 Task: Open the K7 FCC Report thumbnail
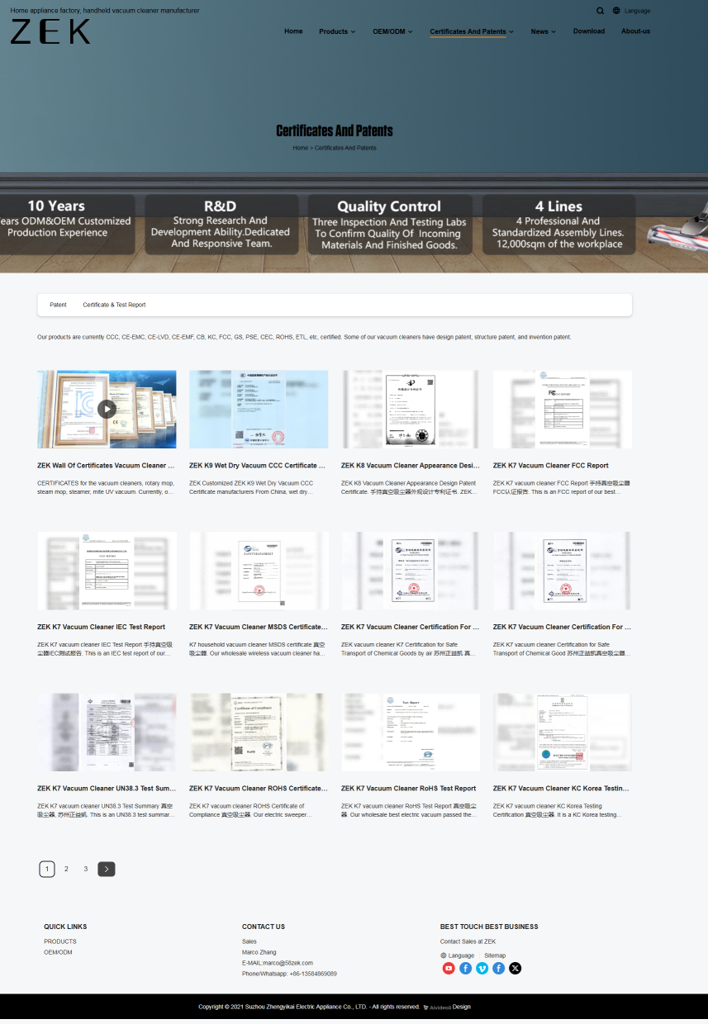(562, 409)
